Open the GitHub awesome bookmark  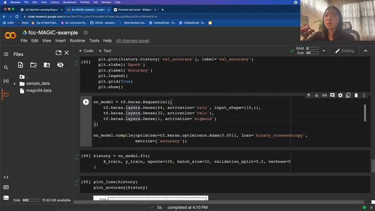[x=103, y=23]
